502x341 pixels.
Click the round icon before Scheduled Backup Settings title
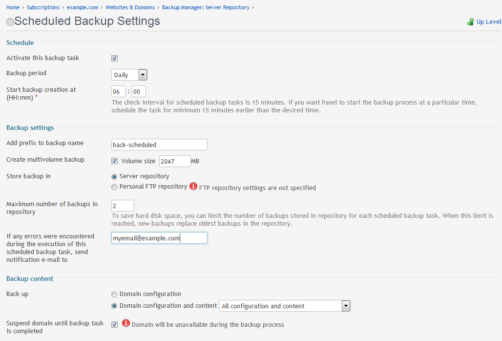[x=10, y=22]
